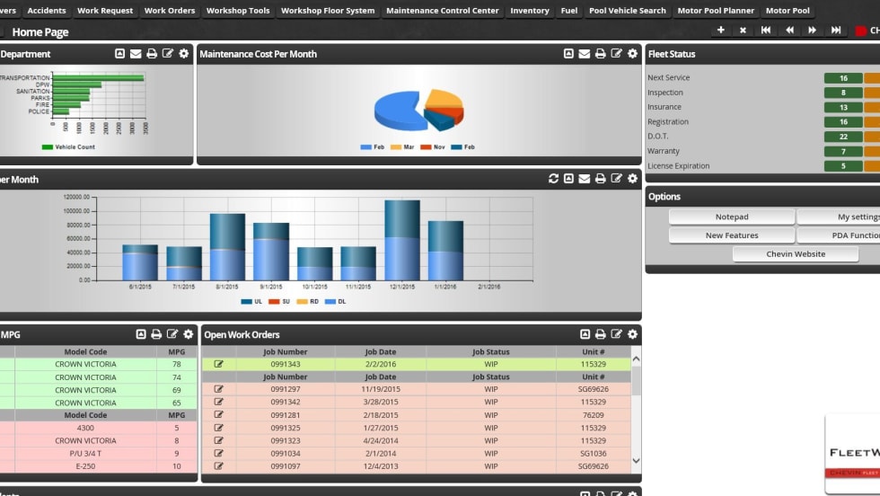This screenshot has width=880, height=496.
Task: Click the green Next Service count 16
Action: pyautogui.click(x=843, y=78)
